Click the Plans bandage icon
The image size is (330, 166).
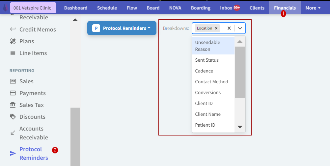[x=13, y=41]
